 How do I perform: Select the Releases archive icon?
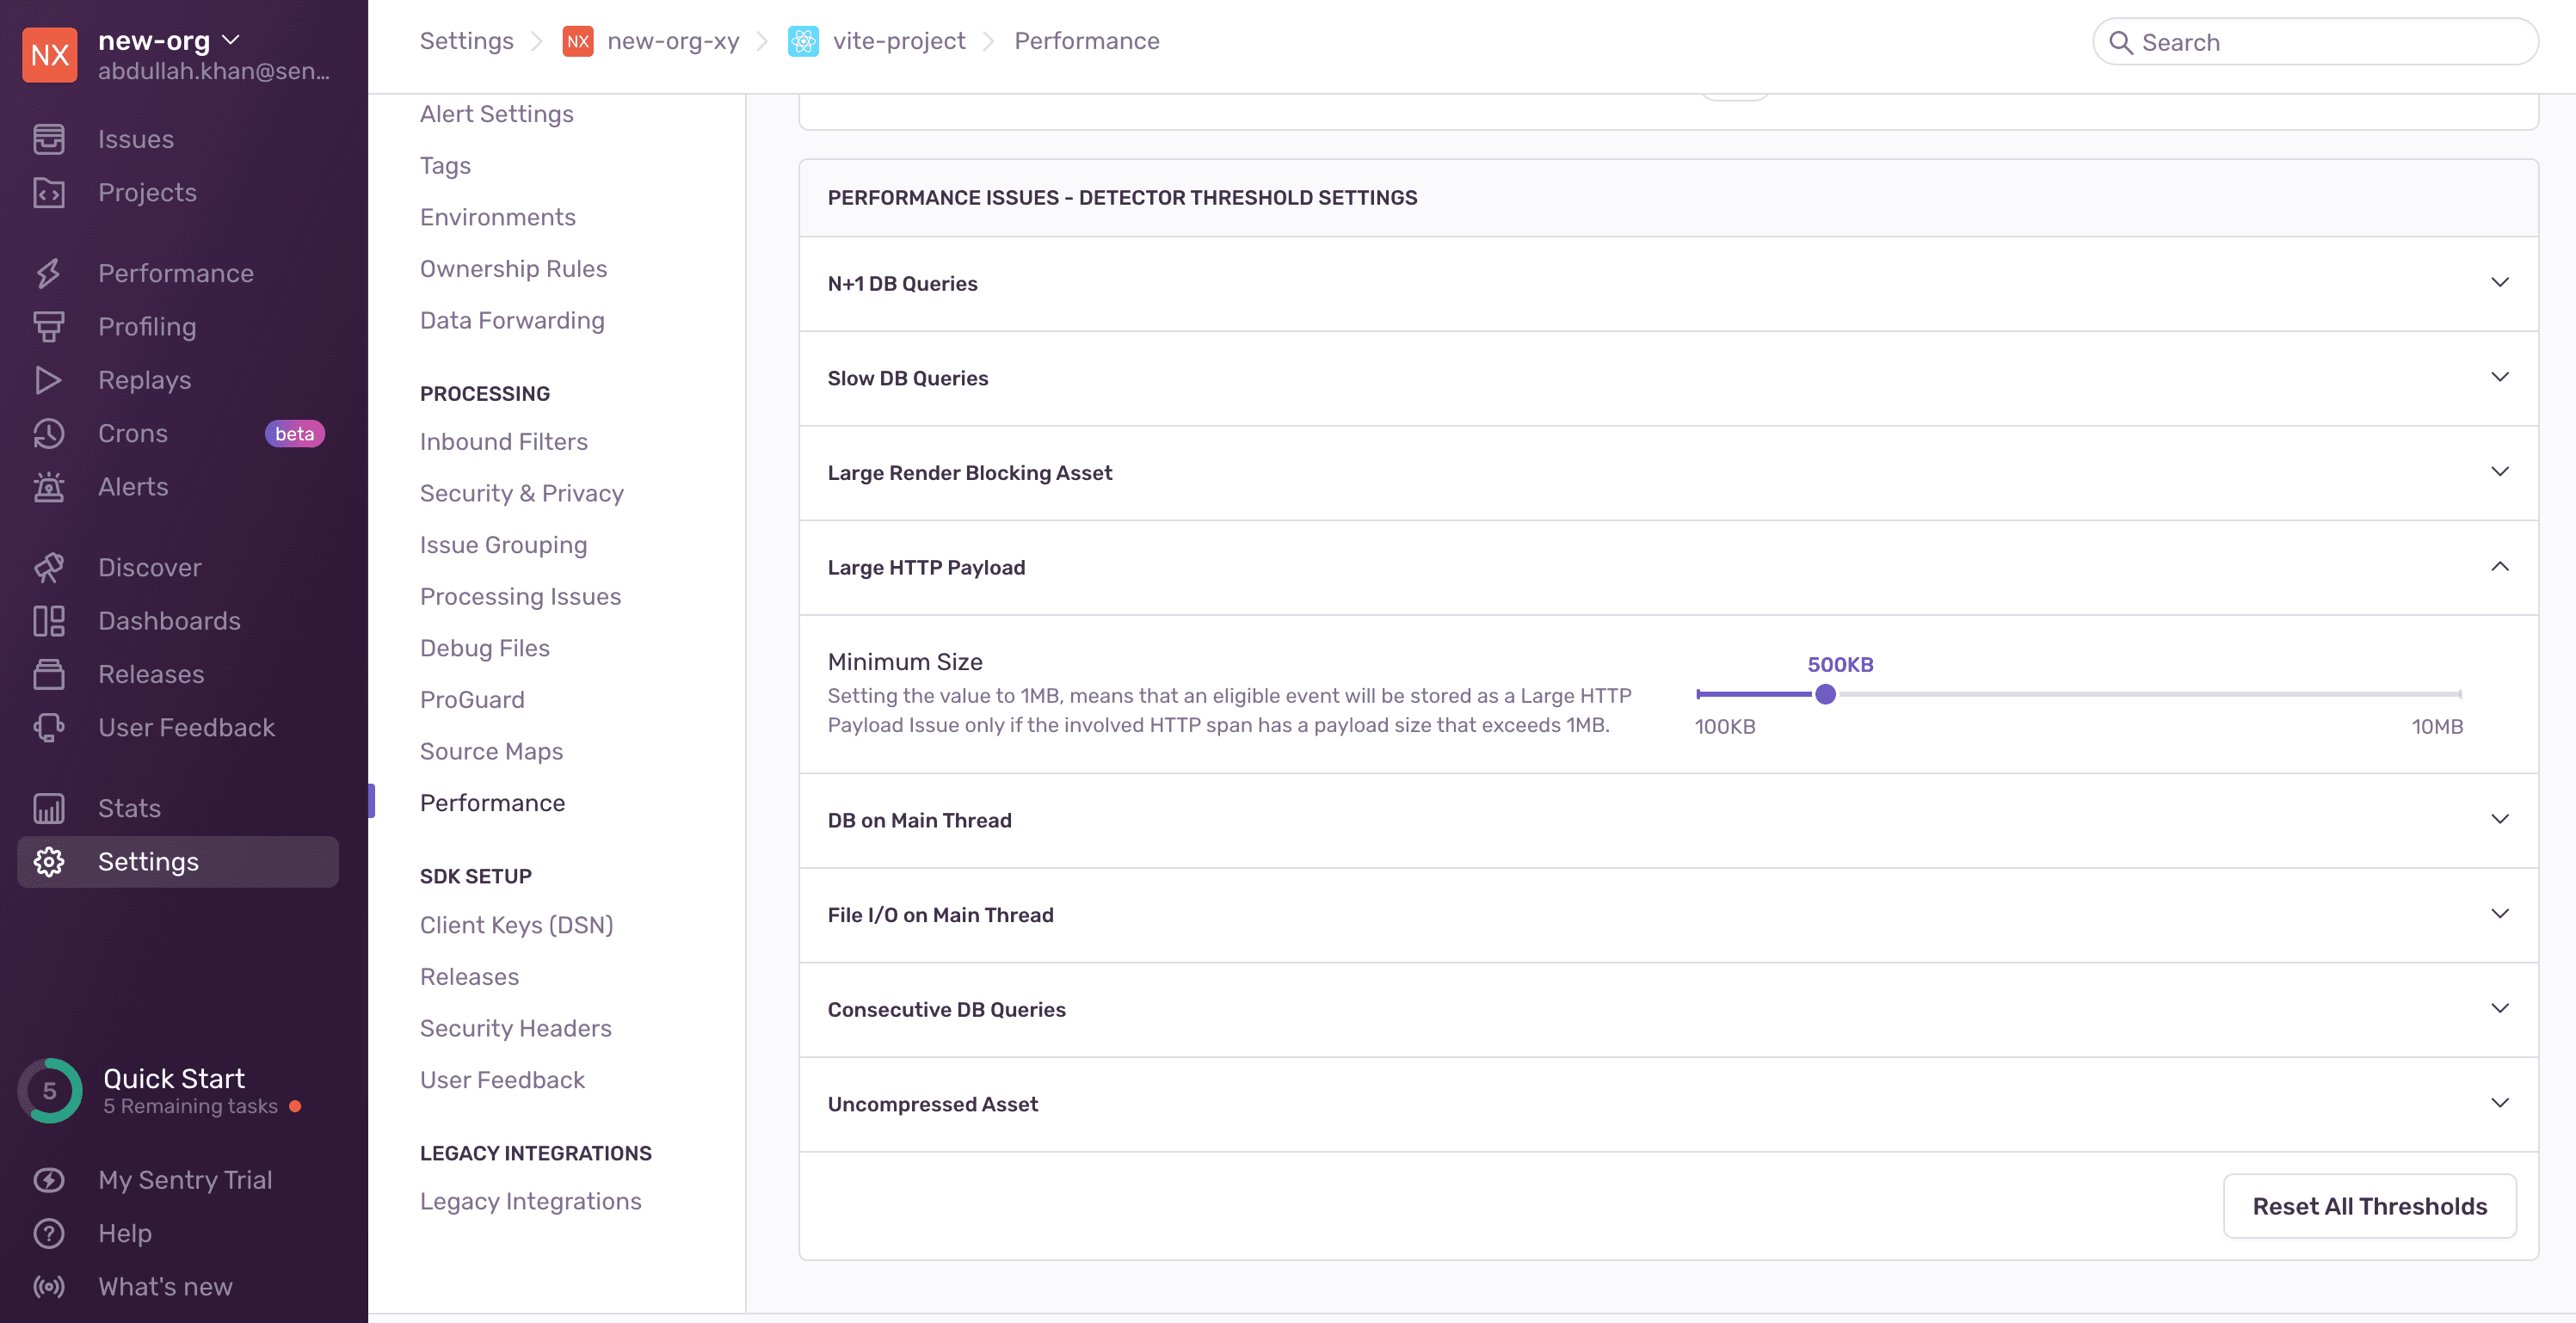49,674
